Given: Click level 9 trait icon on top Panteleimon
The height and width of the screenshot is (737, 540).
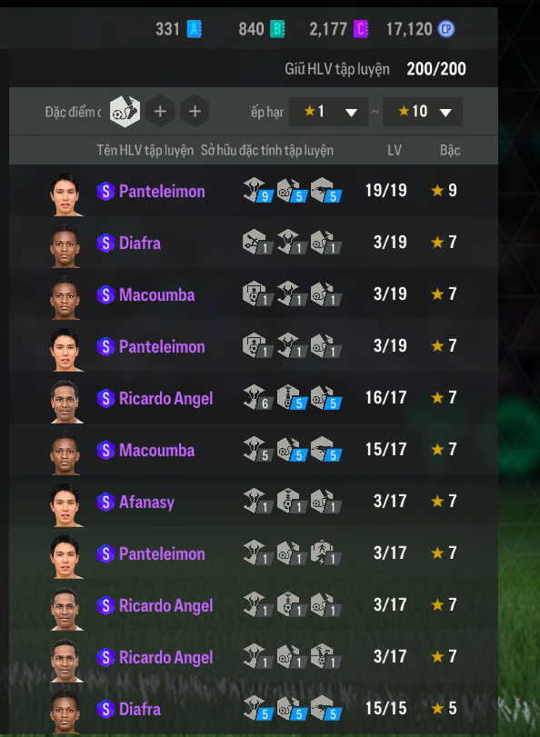Looking at the screenshot, I should tap(257, 190).
